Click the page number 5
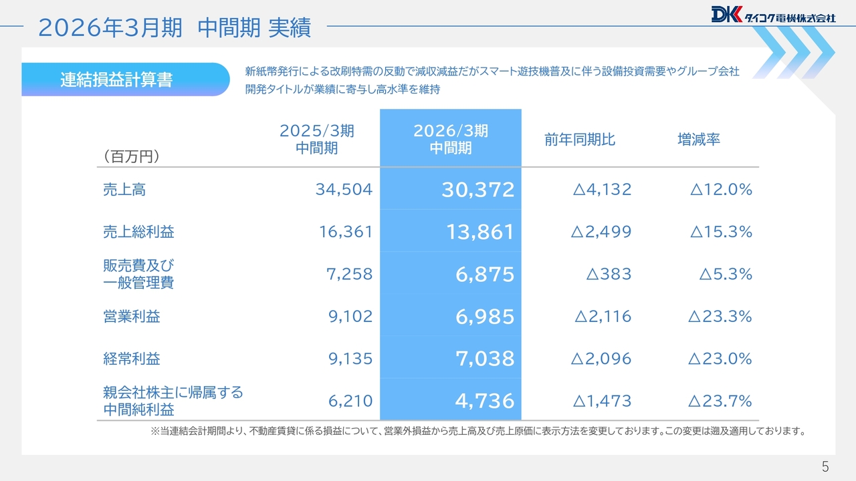The width and height of the screenshot is (856, 481). 825,466
